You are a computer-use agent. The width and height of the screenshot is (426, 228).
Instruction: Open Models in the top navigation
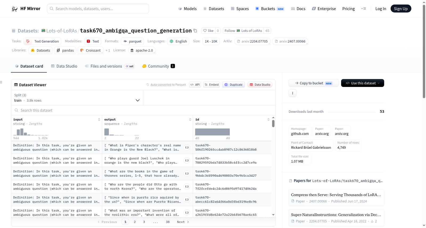tap(187, 9)
